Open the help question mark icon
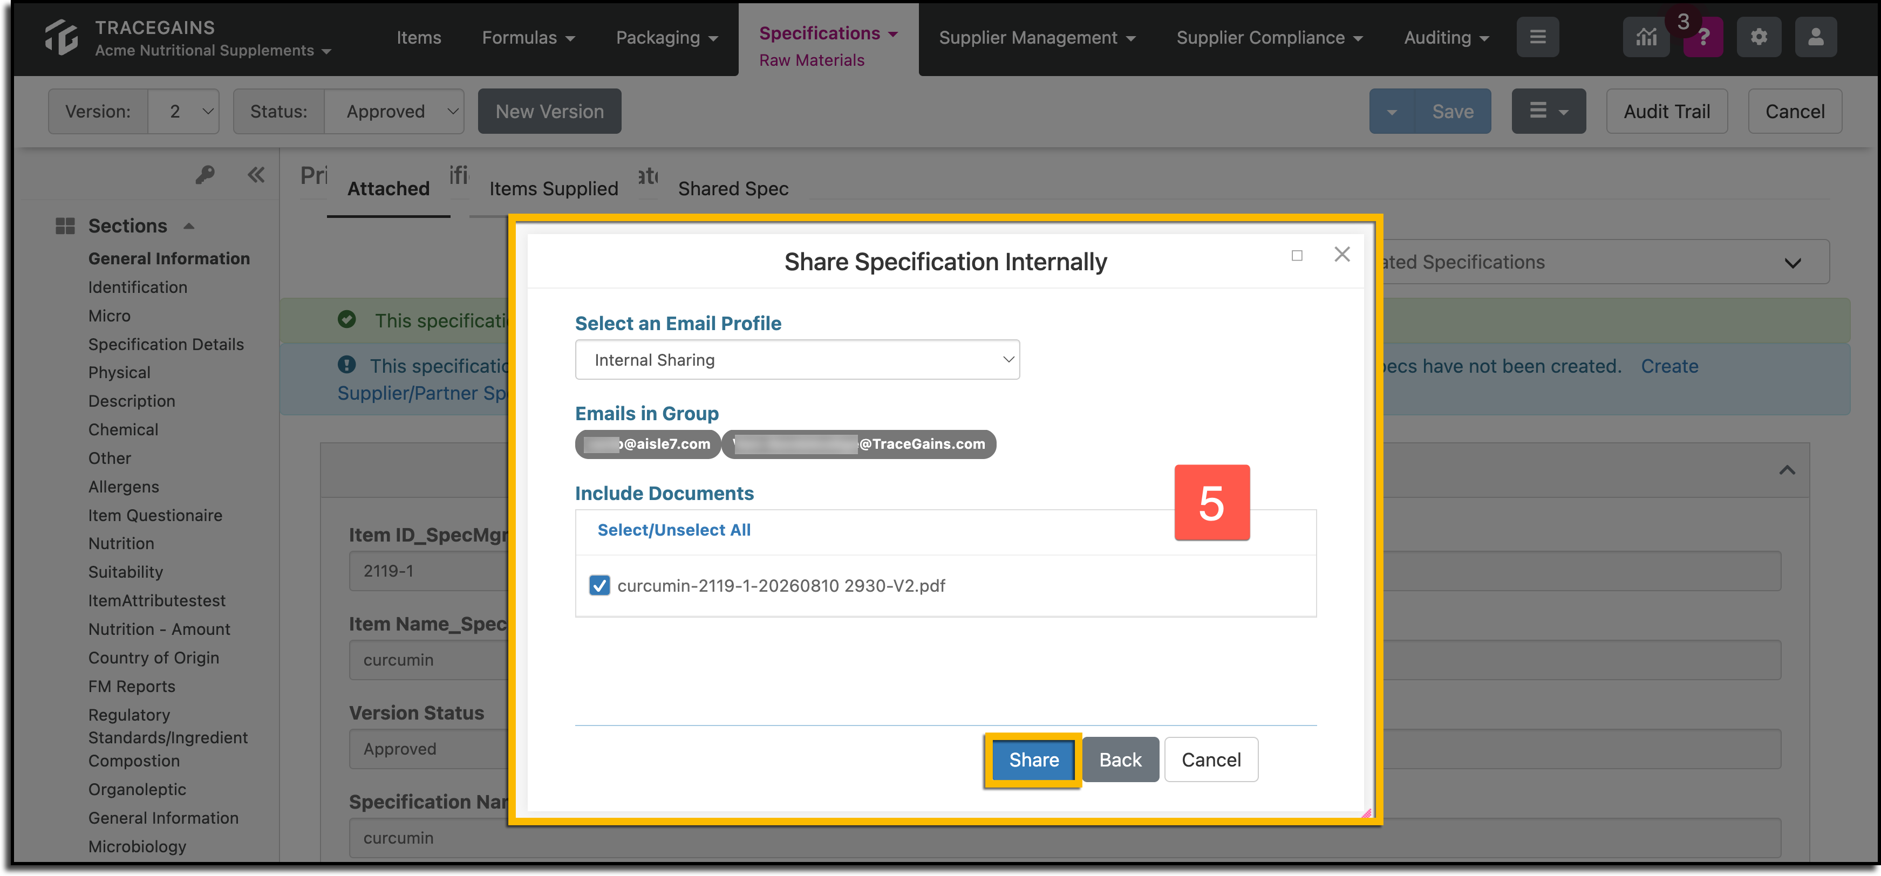Image resolution: width=1881 pixels, height=876 pixels. click(x=1703, y=37)
